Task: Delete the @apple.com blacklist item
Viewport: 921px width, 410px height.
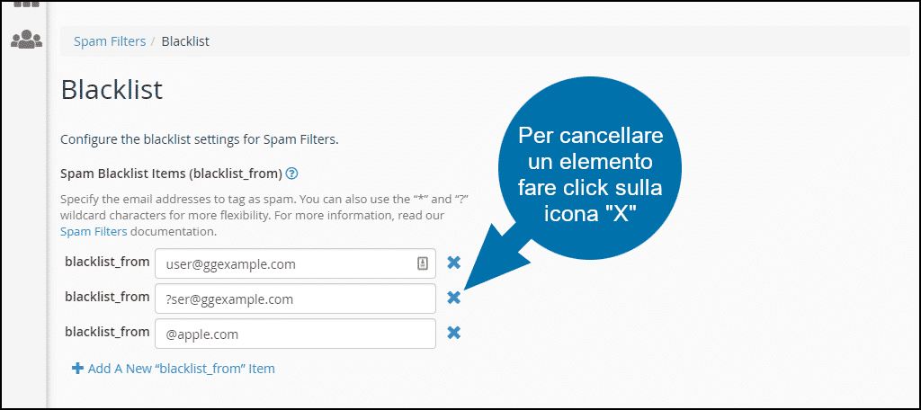Action: click(453, 333)
